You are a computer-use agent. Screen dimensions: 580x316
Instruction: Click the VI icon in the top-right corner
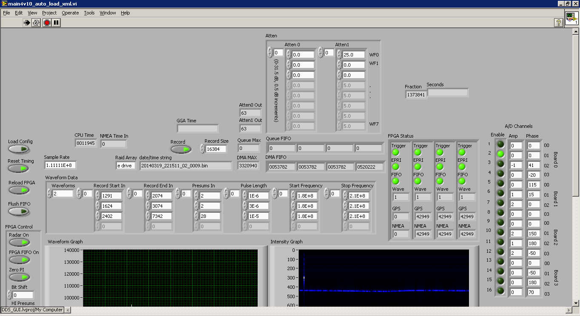pyautogui.click(x=571, y=19)
